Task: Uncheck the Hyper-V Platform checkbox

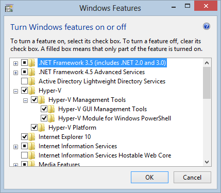Action: (x=34, y=128)
